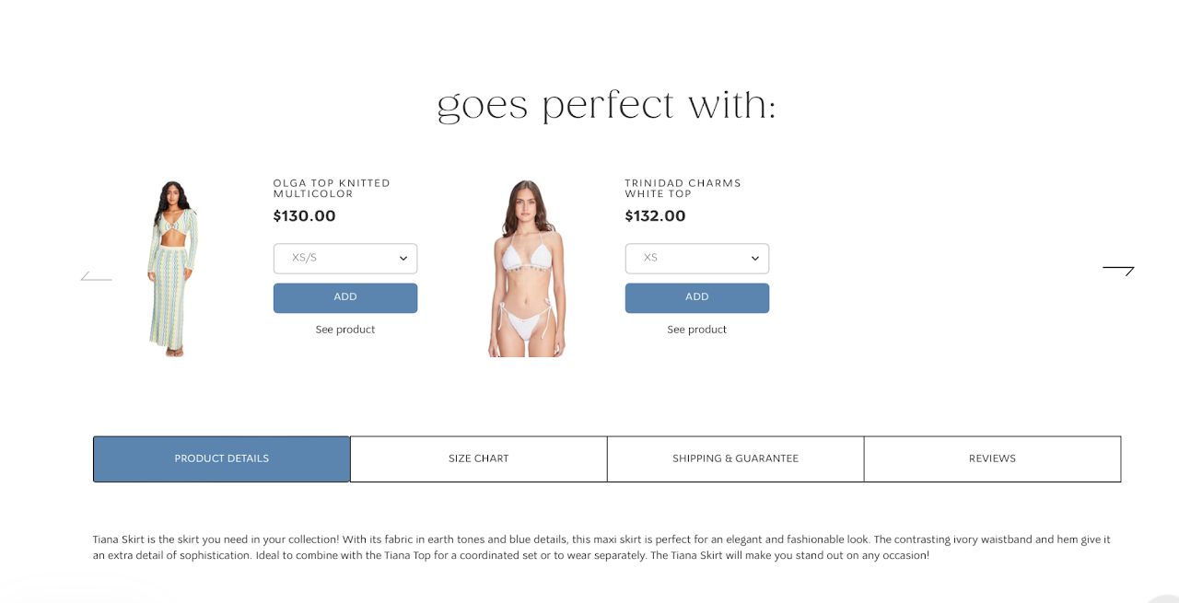This screenshot has height=603, width=1179.
Task: Click the $132.00 price label
Action: [x=656, y=216]
